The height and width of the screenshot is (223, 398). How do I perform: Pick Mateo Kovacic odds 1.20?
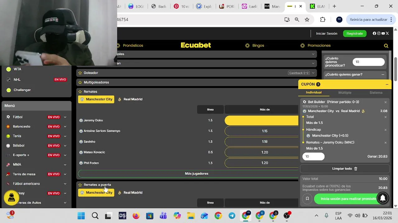pyautogui.click(x=261, y=152)
